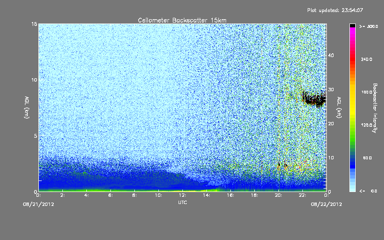This screenshot has width=384, height=240.
Task: Click the "6:" hour tick label
Action: point(111,195)
